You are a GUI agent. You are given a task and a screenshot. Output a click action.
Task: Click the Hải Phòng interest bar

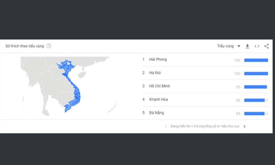coord(256,60)
